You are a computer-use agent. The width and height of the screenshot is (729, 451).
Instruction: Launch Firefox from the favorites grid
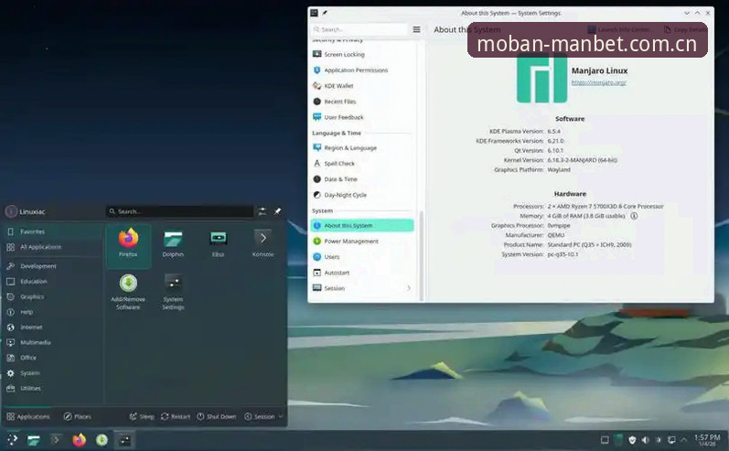(x=128, y=246)
